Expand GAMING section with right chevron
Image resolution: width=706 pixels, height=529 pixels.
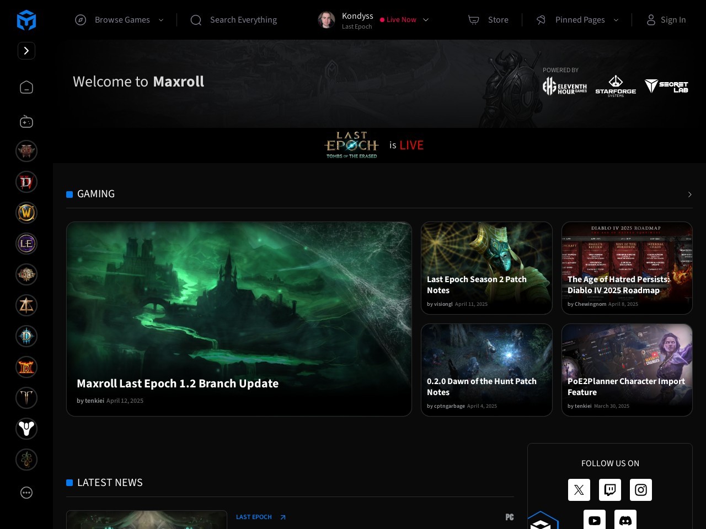[689, 195]
